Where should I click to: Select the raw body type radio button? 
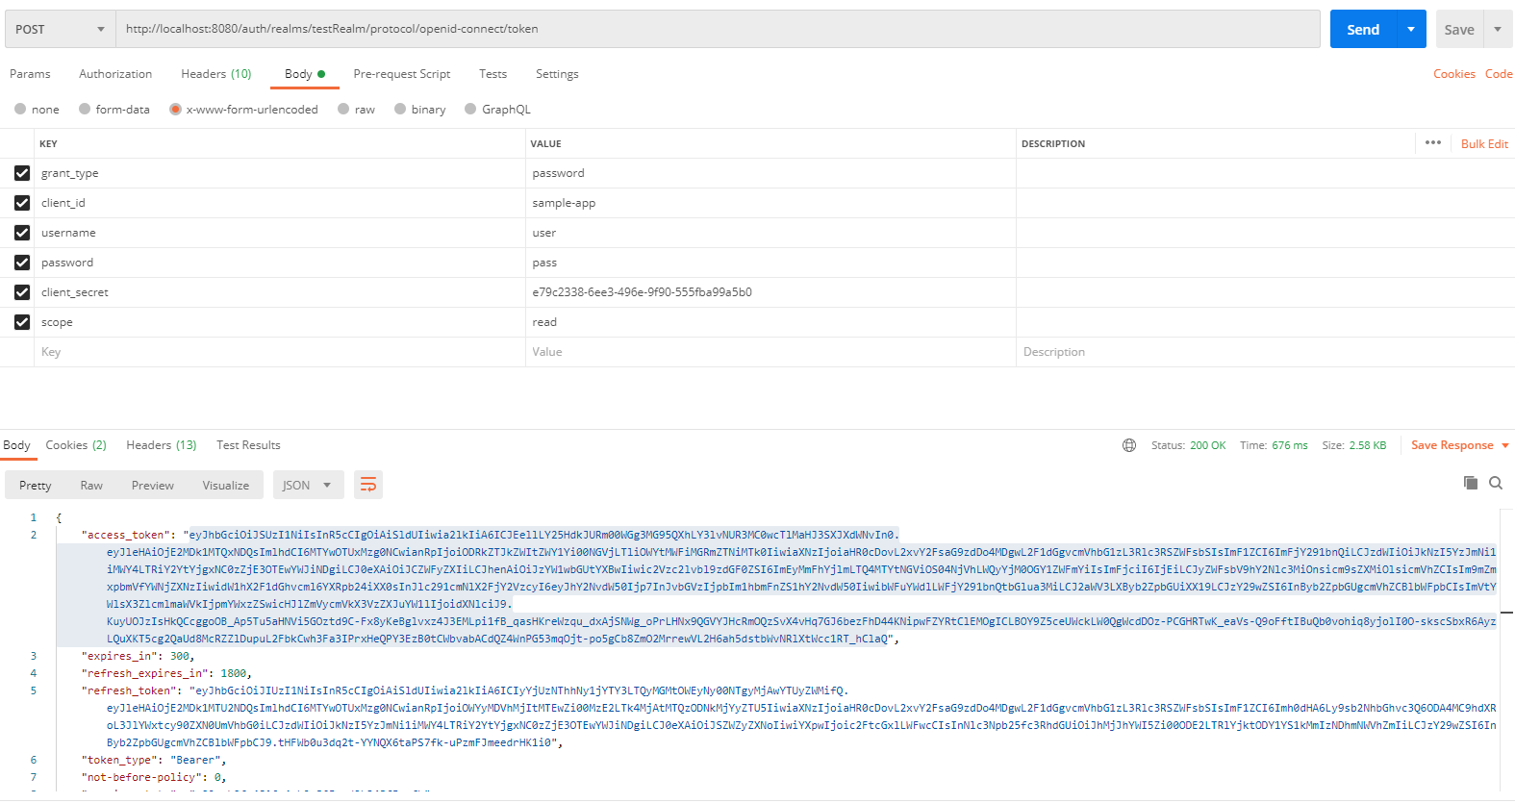343,110
